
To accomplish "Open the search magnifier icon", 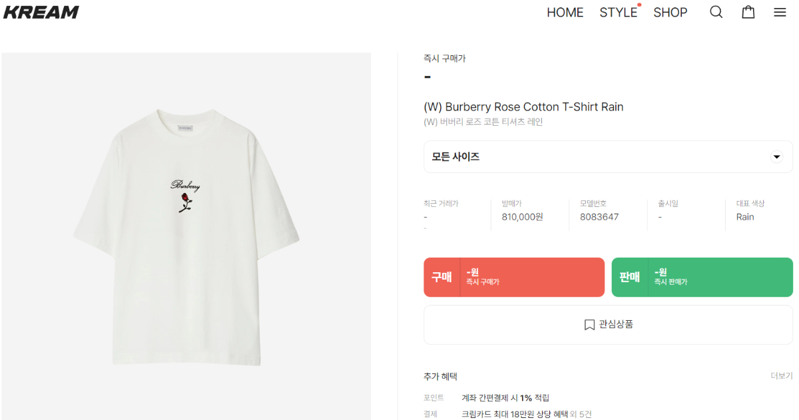I will coord(716,12).
